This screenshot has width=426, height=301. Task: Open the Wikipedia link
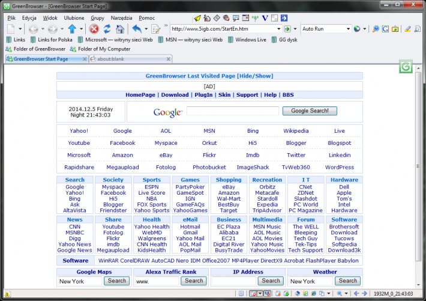(x=296, y=130)
